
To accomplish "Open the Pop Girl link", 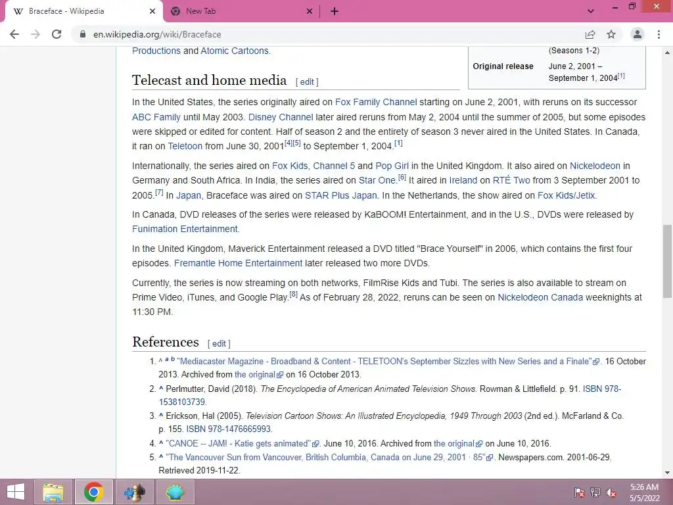I will 392,166.
